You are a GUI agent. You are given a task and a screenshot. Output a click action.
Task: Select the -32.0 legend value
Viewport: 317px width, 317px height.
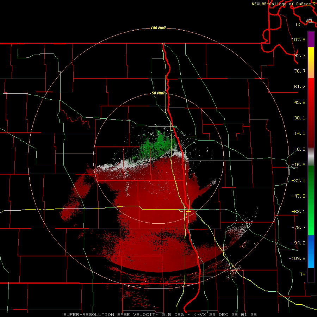coord(298,181)
